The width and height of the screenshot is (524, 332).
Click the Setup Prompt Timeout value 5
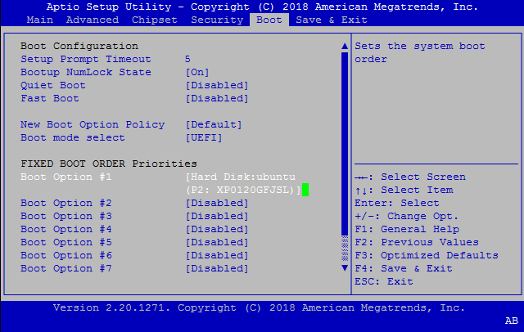pyautogui.click(x=187, y=59)
